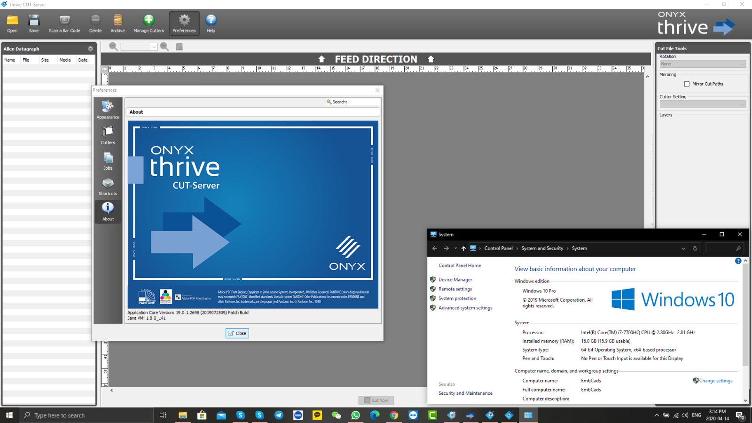Open a file using the Open toolbar icon
The width and height of the screenshot is (752, 423).
[x=12, y=23]
